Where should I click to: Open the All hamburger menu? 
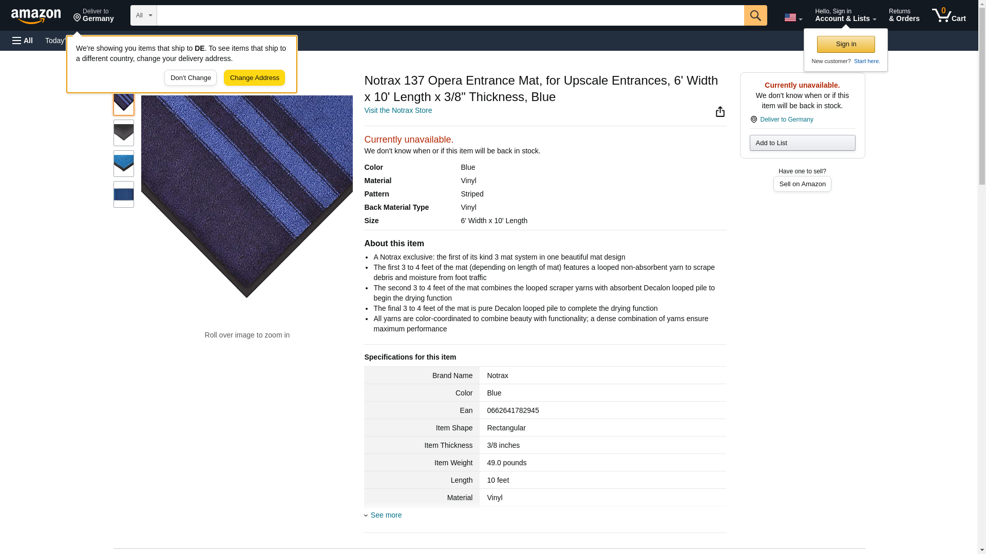tap(23, 41)
